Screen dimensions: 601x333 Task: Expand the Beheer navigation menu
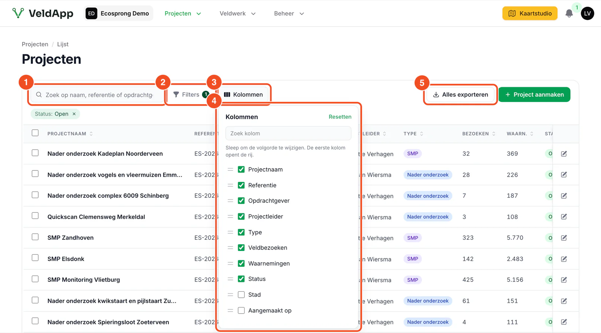(289, 13)
